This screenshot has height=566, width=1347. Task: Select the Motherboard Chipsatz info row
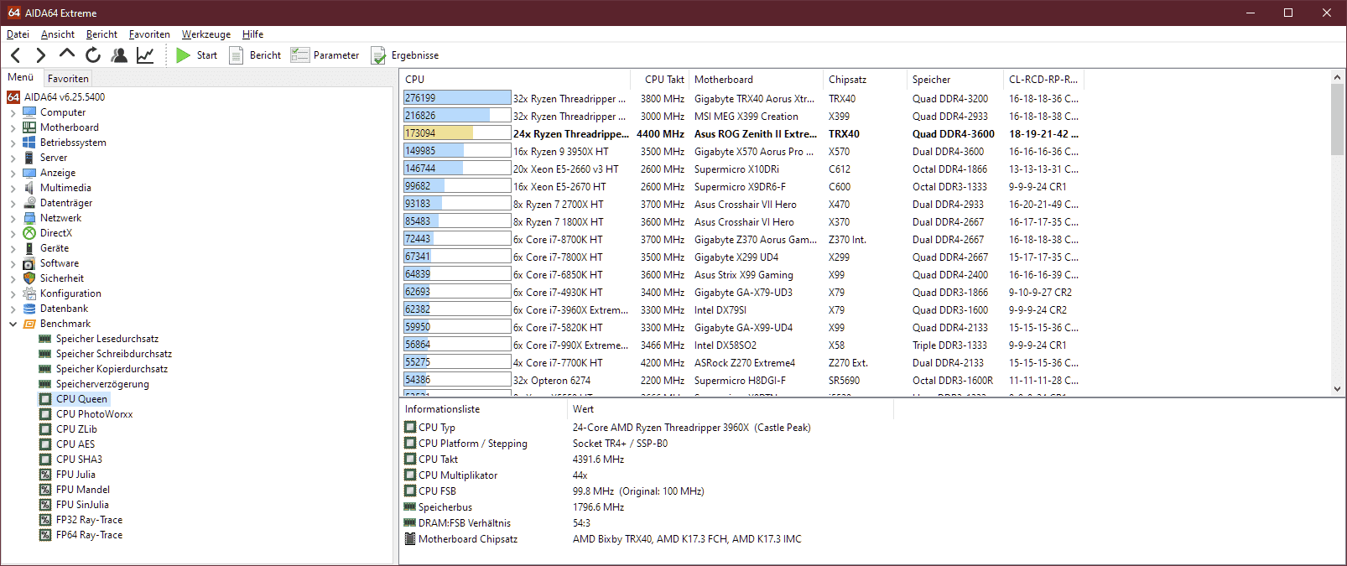[646, 539]
